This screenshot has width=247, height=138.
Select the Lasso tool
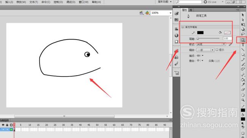pos(243,34)
